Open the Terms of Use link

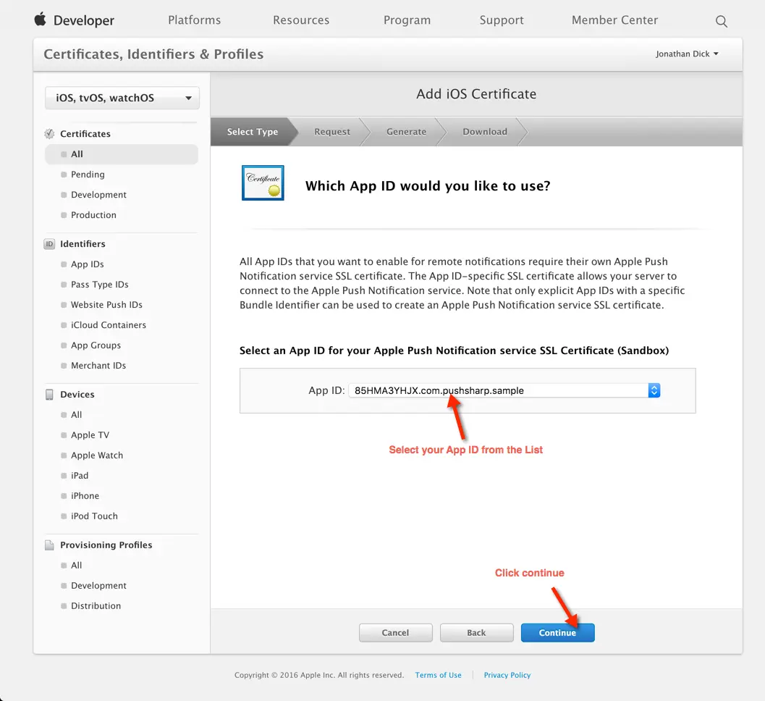[438, 675]
